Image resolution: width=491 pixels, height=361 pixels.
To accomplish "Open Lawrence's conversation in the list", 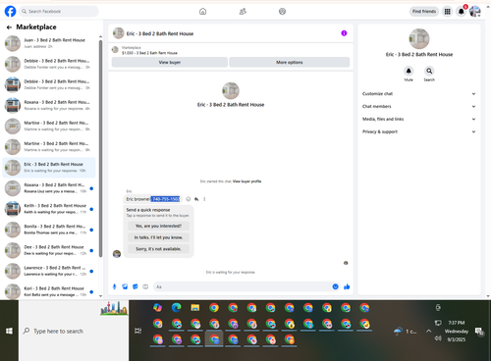I will (x=49, y=271).
